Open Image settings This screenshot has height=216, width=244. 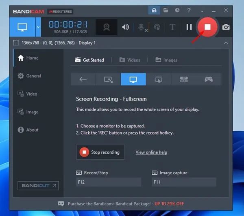click(x=28, y=112)
